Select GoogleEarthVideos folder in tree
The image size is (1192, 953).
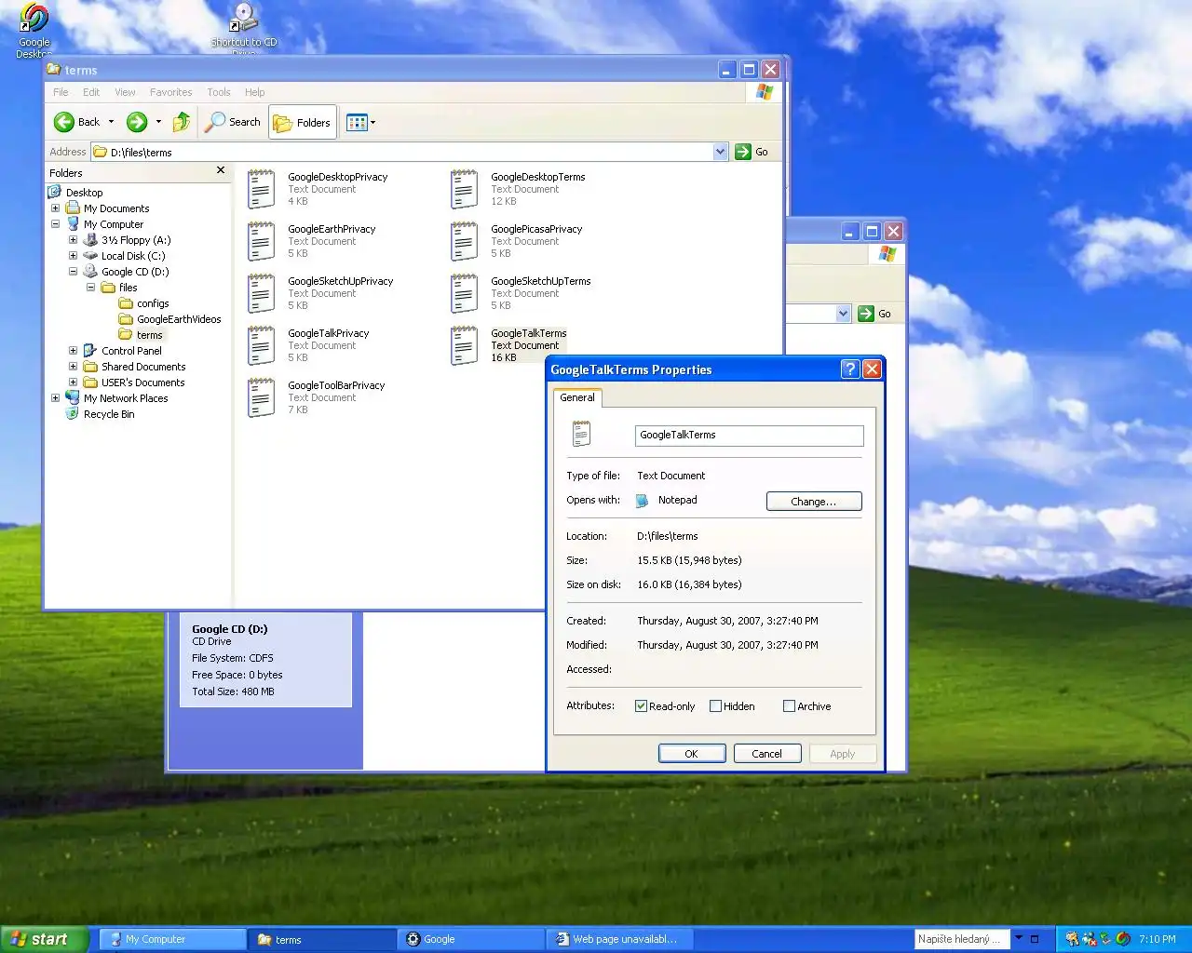click(179, 319)
